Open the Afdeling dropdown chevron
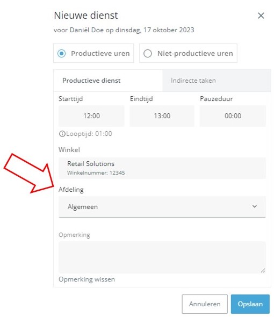 click(x=254, y=206)
